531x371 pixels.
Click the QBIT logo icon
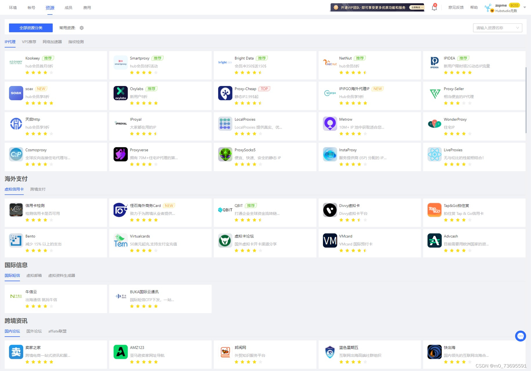point(225,210)
